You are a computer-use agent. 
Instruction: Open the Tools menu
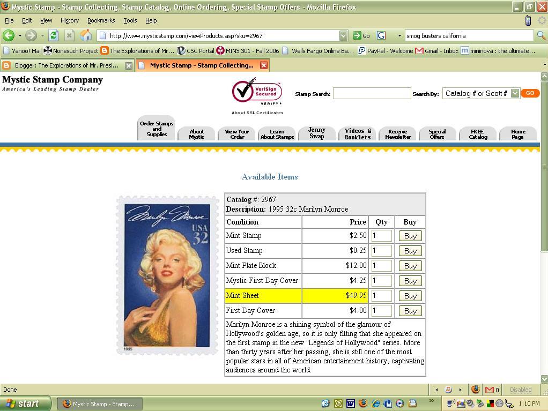(130, 20)
